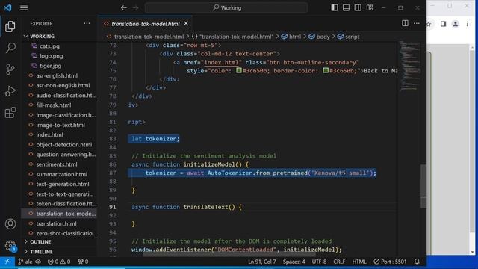Open image-to-text.html file
Screen dimensions: 478x269
[60, 125]
